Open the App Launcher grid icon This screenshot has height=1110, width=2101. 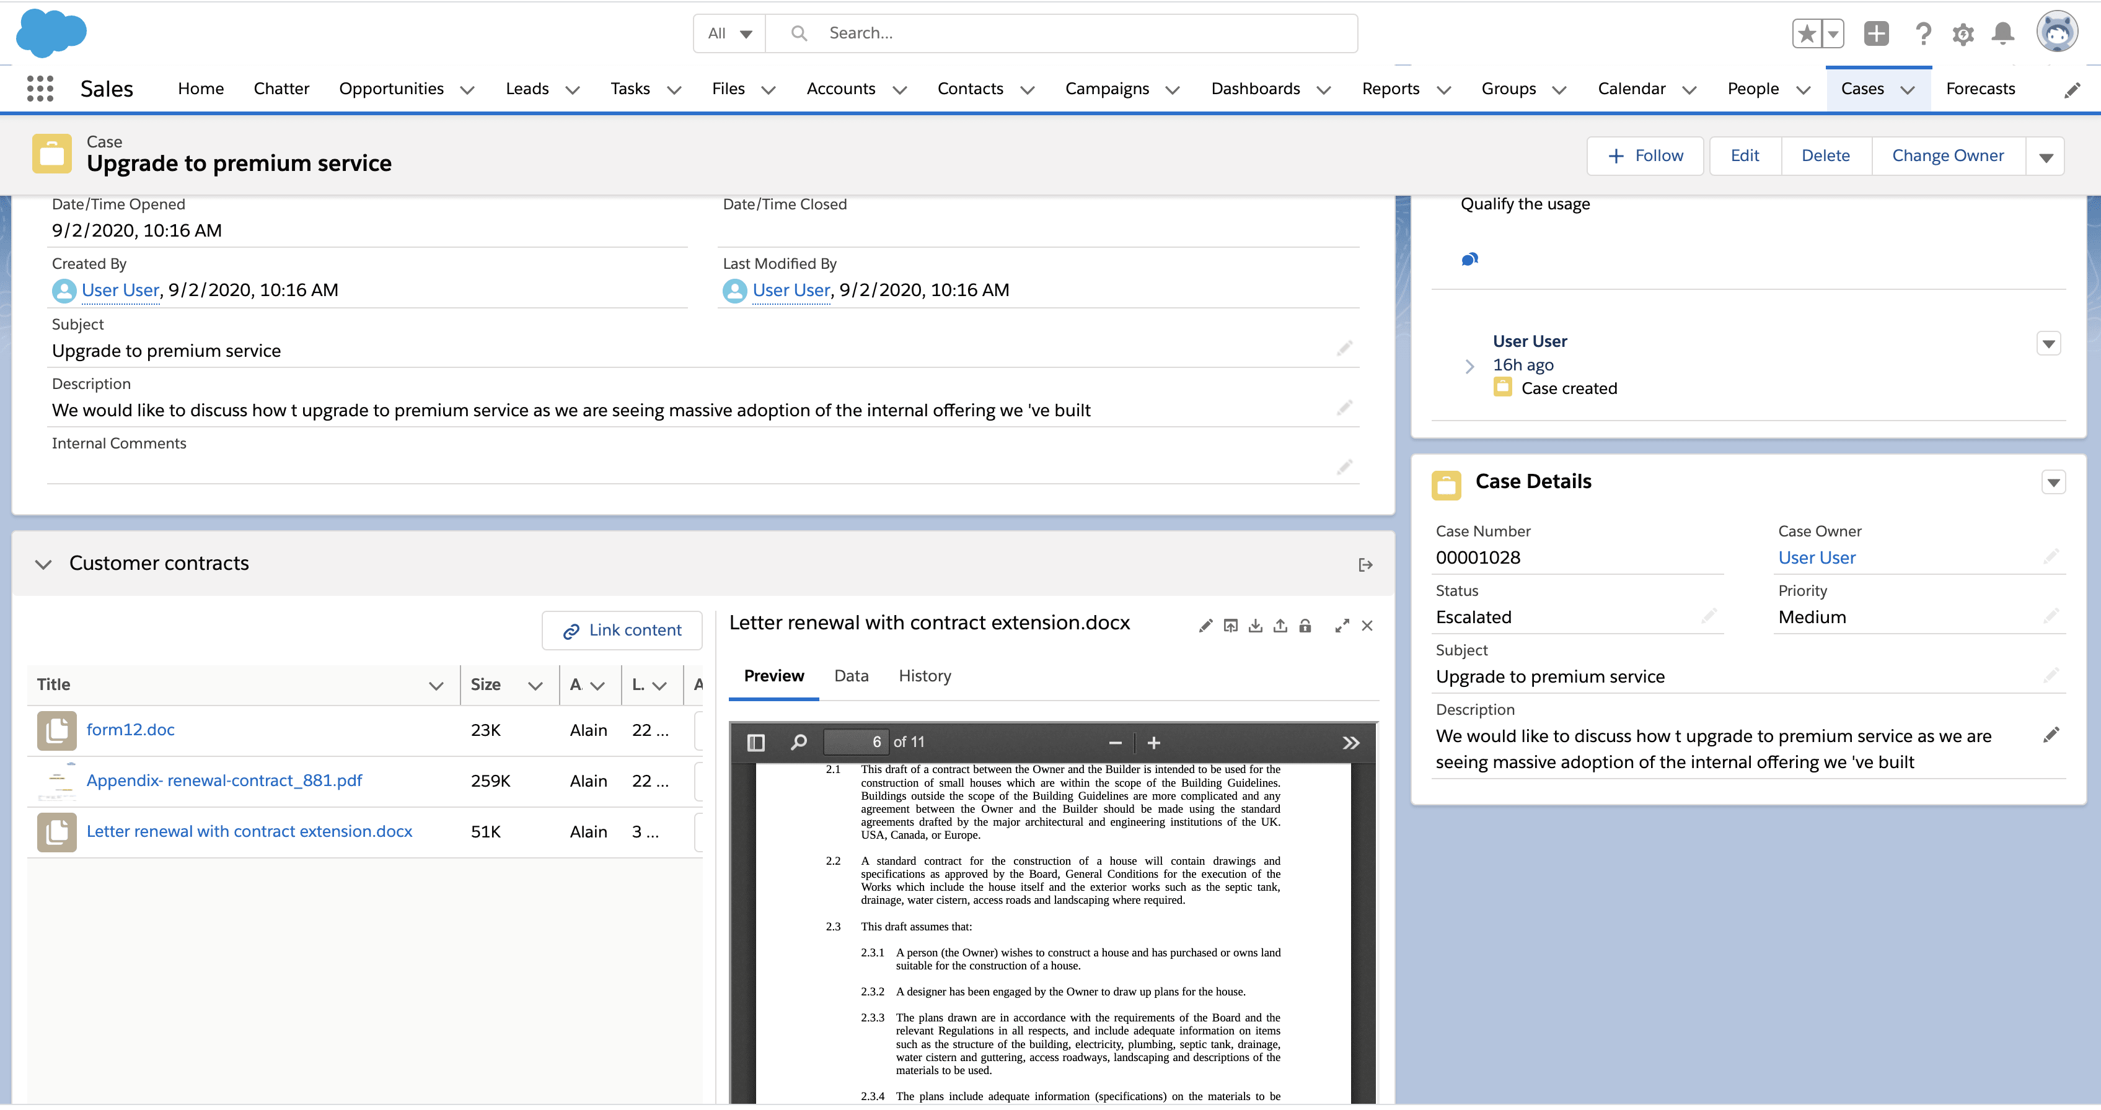pos(40,89)
